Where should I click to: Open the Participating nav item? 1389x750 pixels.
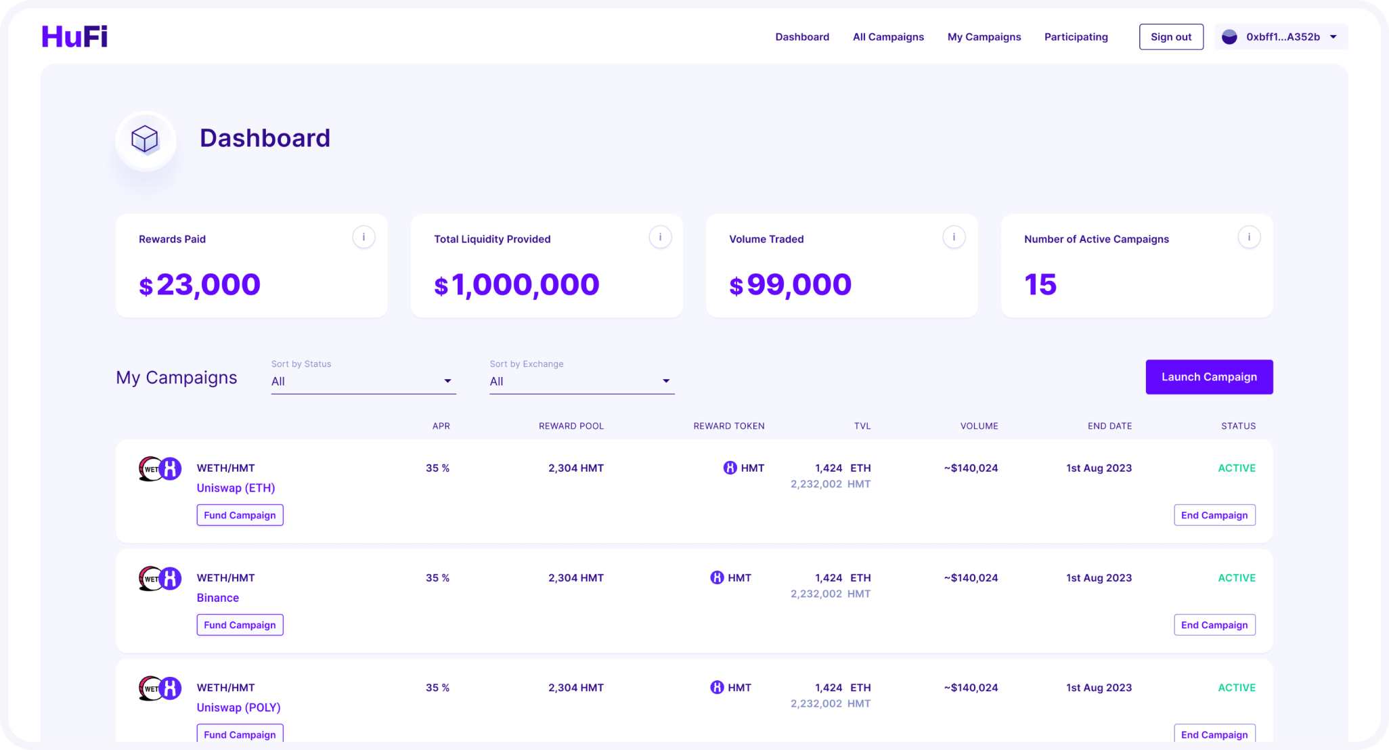point(1076,37)
